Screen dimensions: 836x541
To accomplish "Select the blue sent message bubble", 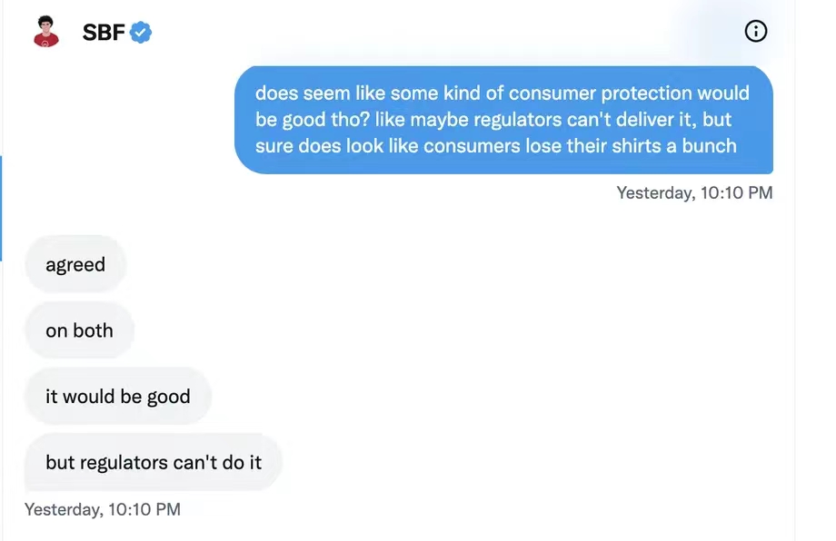I will 503,119.
